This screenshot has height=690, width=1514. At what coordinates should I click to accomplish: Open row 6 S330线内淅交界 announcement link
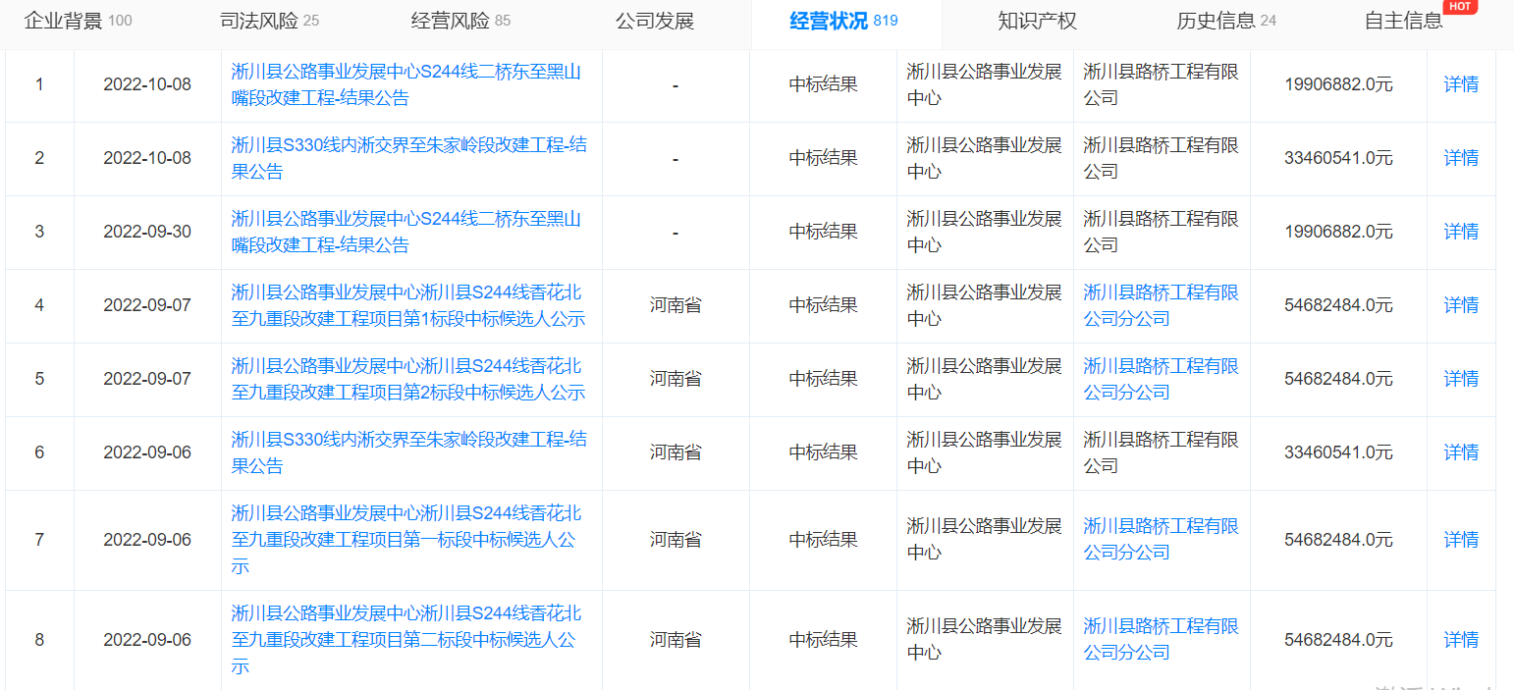tap(408, 452)
